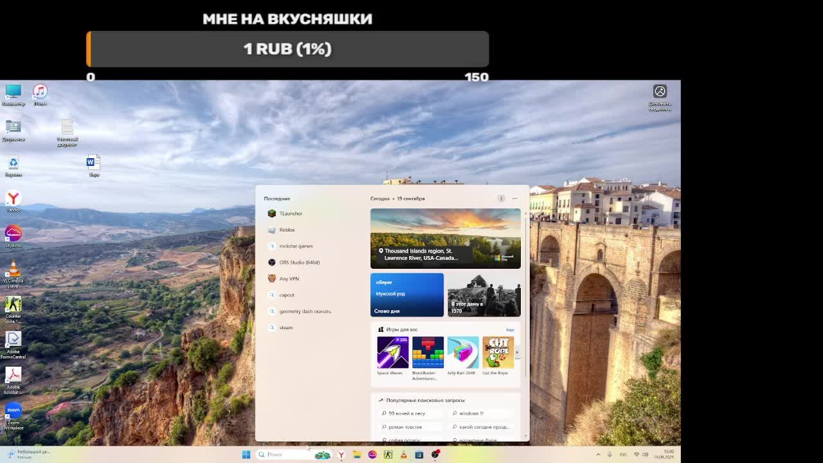Open Zoom Workplace desktop shortcut
The image size is (823, 463).
13,415
